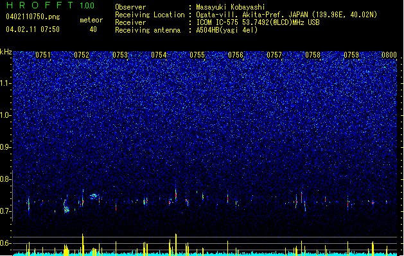Click the 0757 time label
Image resolution: width=404 pixels, height=256 pixels.
(x=274, y=55)
